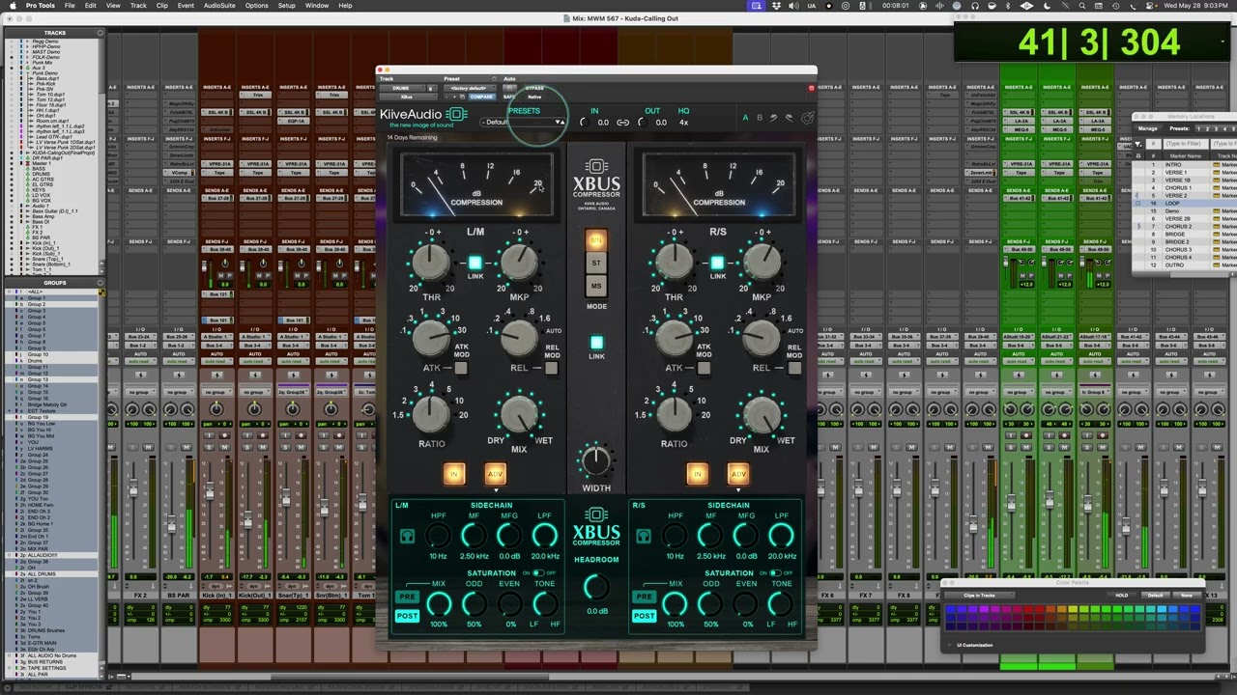Toggle the L/M sidechain headphone listen icon
This screenshot has height=695, width=1237.
click(x=407, y=537)
